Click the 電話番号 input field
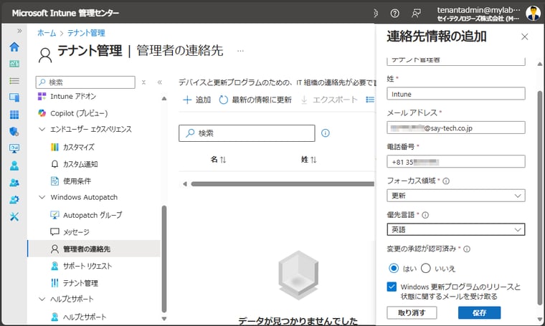Image resolution: width=545 pixels, height=326 pixels. [455, 162]
